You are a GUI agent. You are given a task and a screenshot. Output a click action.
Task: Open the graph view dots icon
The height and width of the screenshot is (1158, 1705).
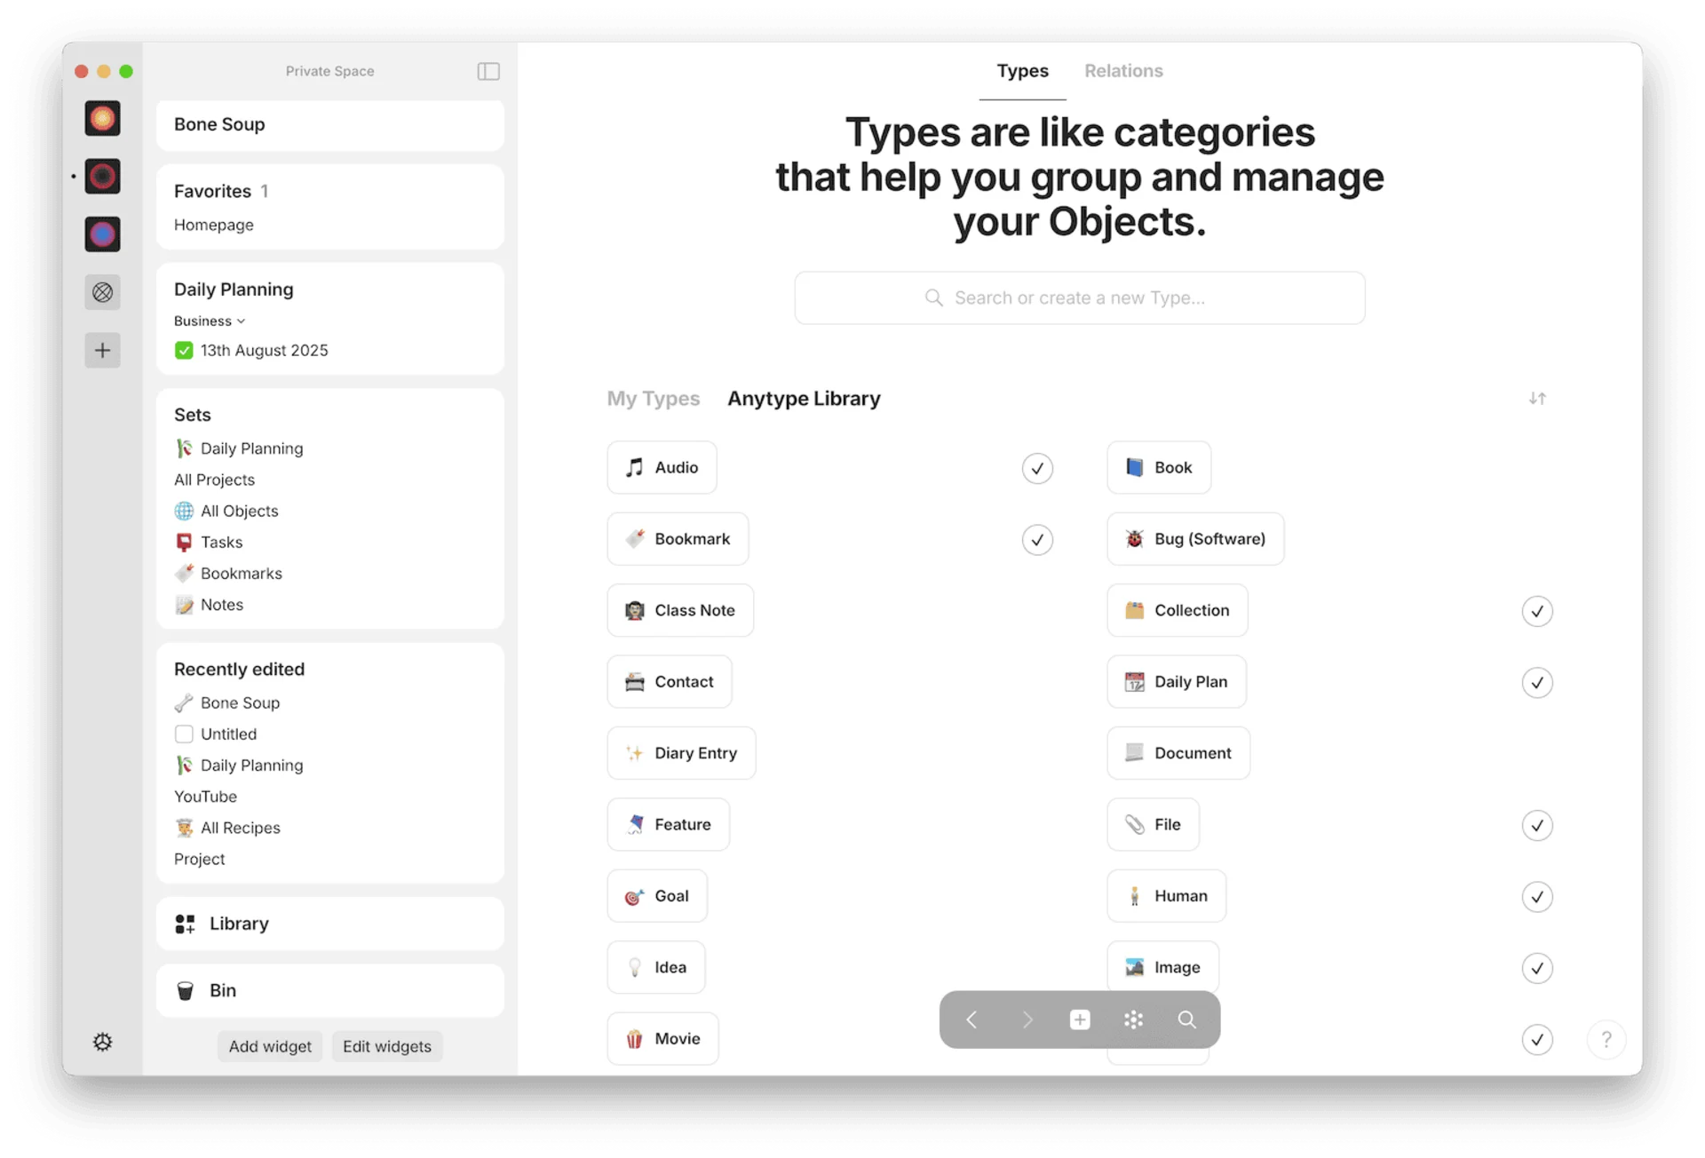[1133, 1019]
